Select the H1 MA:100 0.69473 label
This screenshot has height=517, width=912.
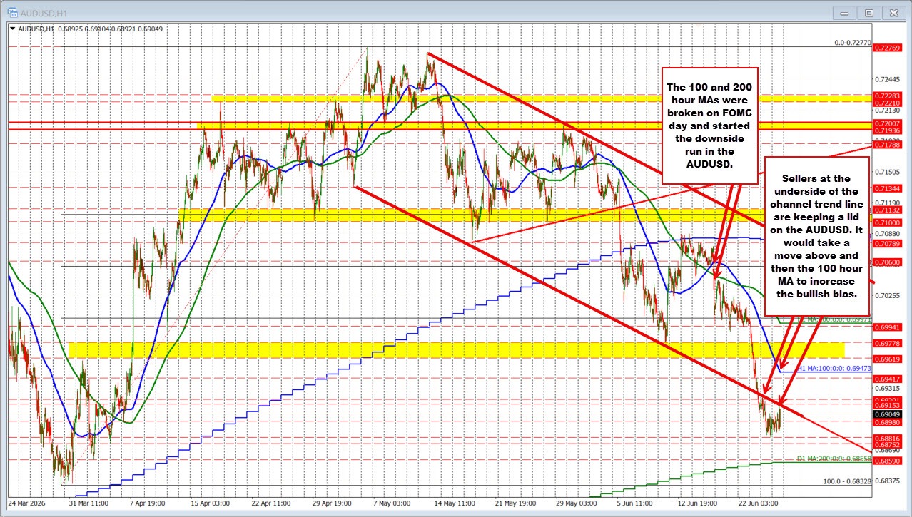click(834, 368)
